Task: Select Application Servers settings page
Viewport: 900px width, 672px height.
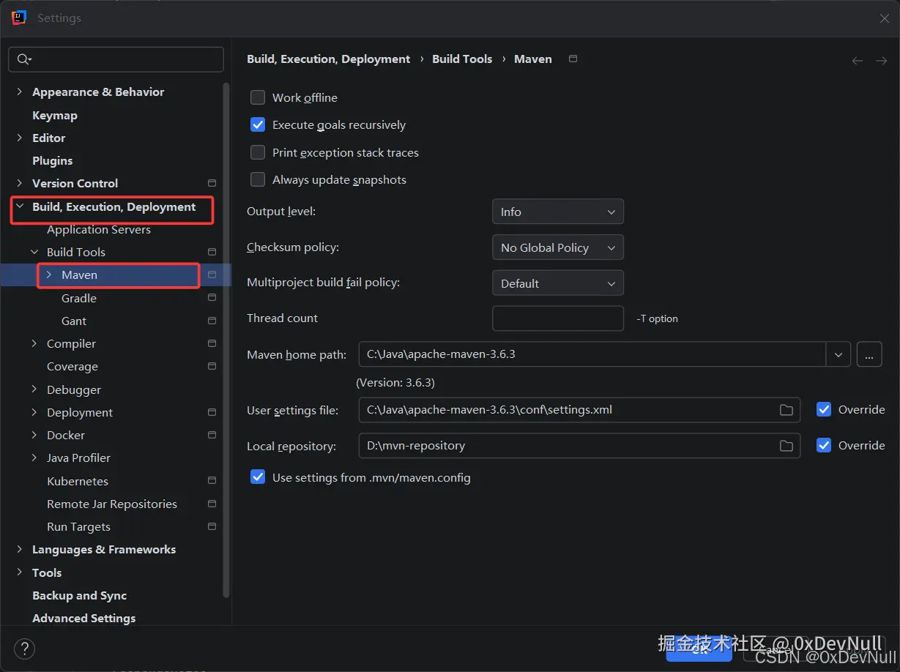Action: 99,229
